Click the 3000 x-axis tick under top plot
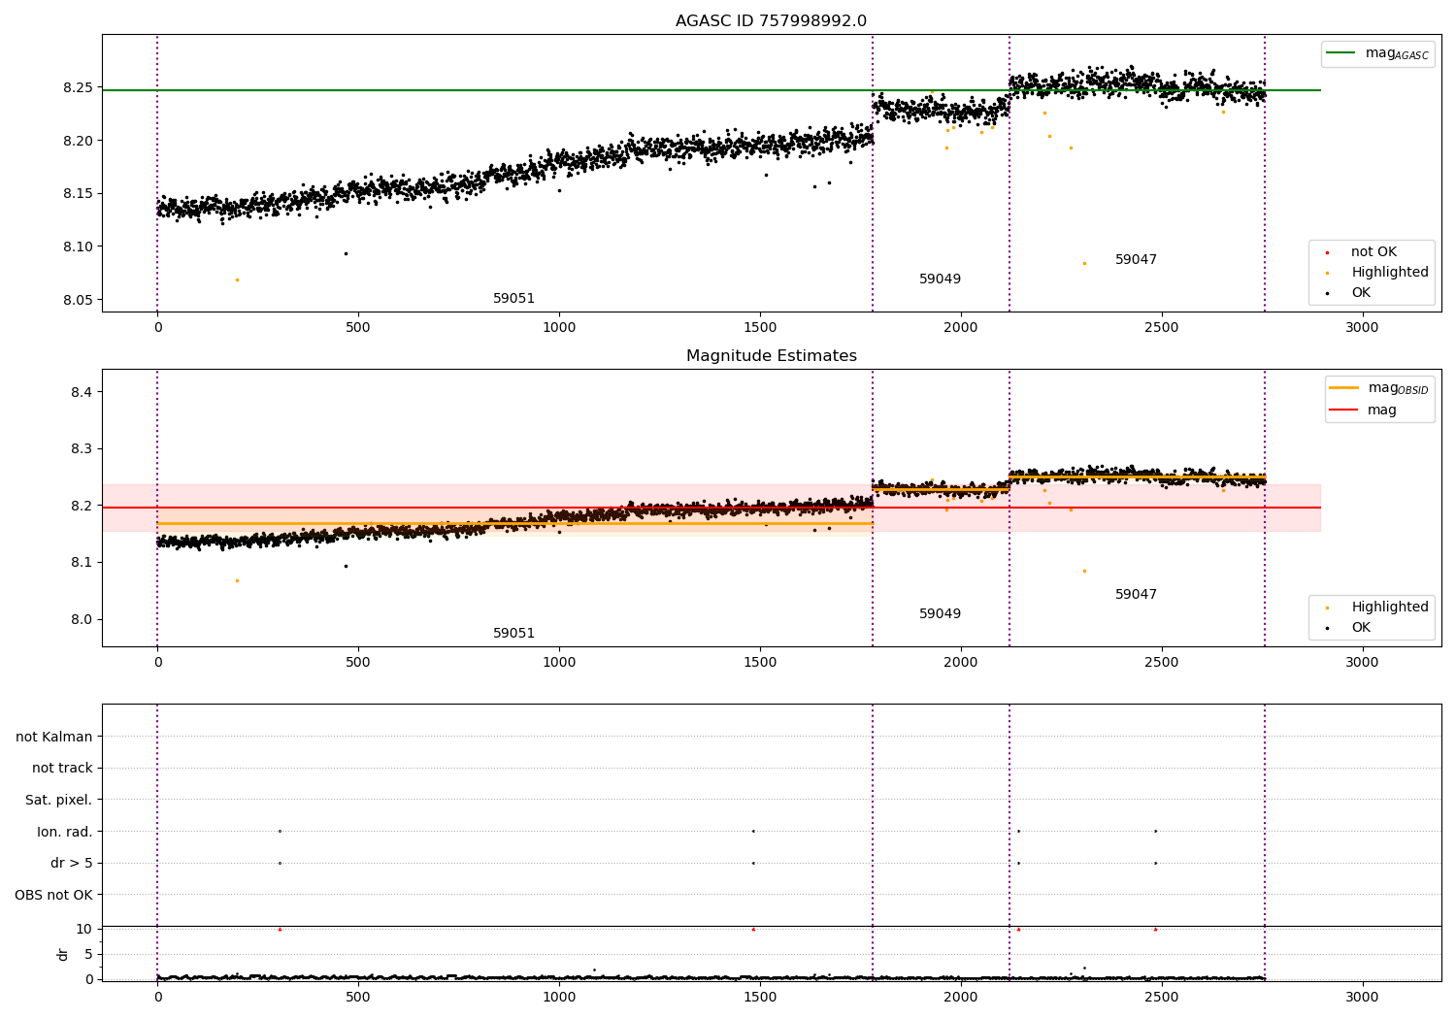The height and width of the screenshot is (1019, 1456). click(x=1362, y=328)
